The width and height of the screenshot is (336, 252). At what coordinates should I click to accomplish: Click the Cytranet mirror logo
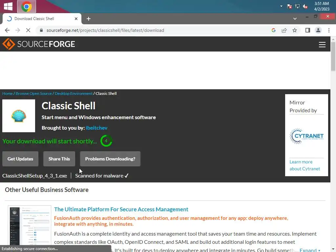tap(306, 136)
